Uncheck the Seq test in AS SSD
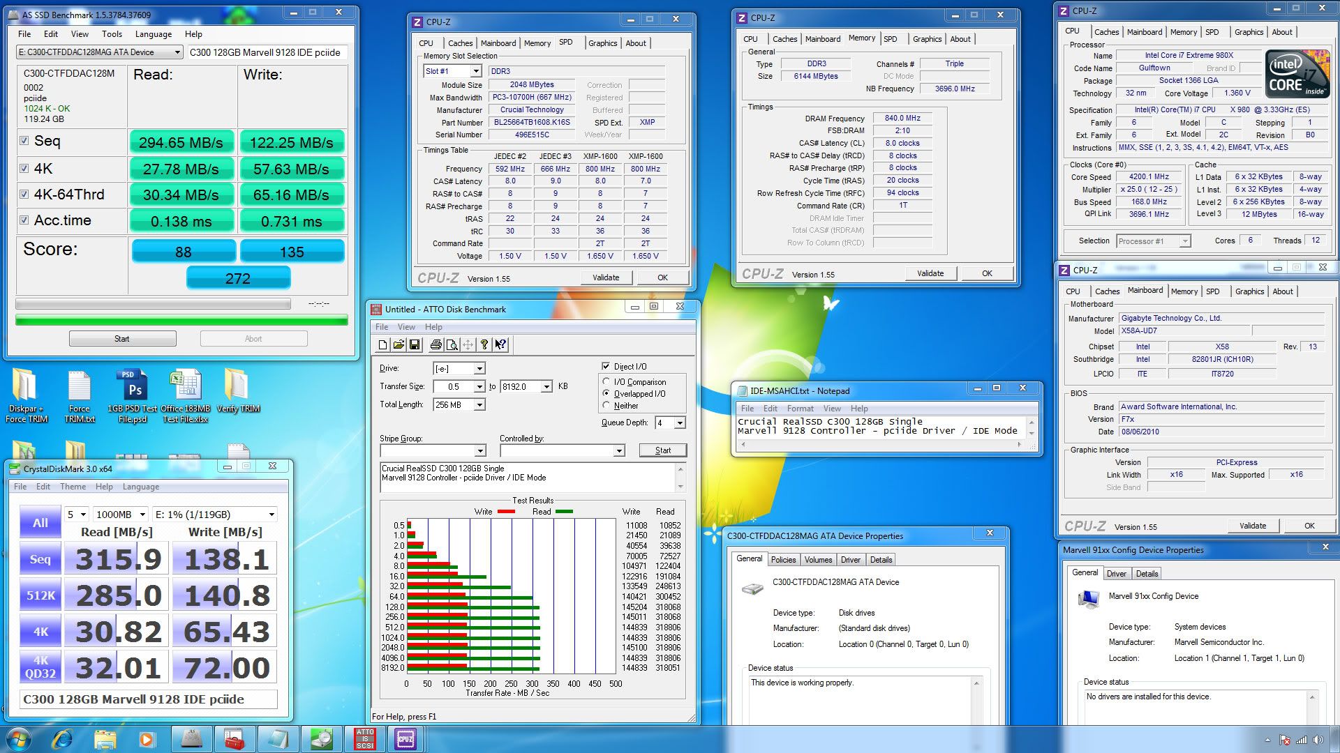The height and width of the screenshot is (753, 1340). (x=24, y=141)
